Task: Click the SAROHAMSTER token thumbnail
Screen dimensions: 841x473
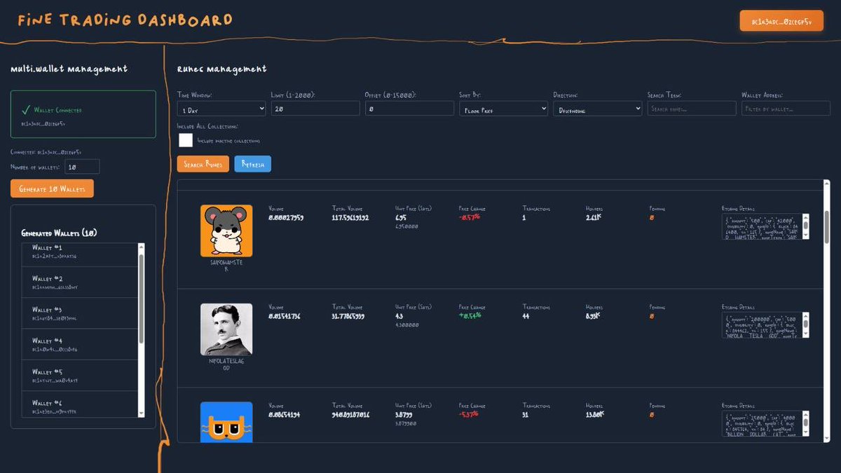Action: [226, 231]
